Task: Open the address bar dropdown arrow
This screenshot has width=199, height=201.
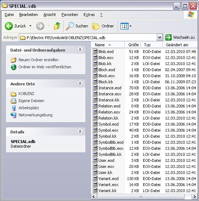Action: tap(160, 37)
